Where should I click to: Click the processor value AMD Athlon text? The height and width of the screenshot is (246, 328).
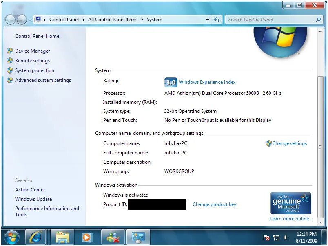click(x=223, y=93)
